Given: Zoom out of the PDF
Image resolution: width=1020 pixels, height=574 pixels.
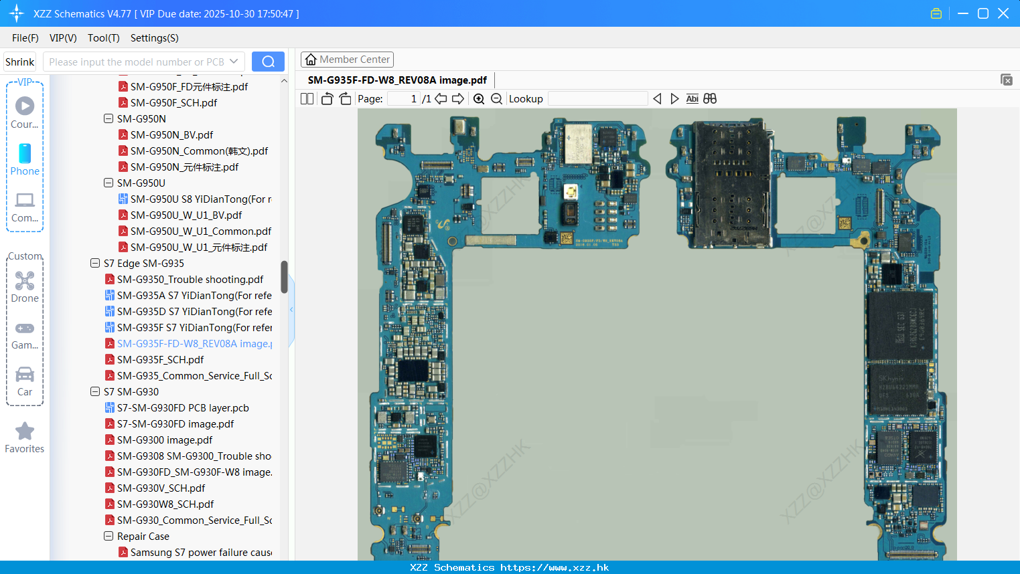Looking at the screenshot, I should click(x=496, y=98).
